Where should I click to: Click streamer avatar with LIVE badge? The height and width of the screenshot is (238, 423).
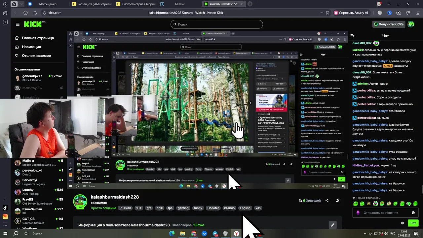point(80,202)
